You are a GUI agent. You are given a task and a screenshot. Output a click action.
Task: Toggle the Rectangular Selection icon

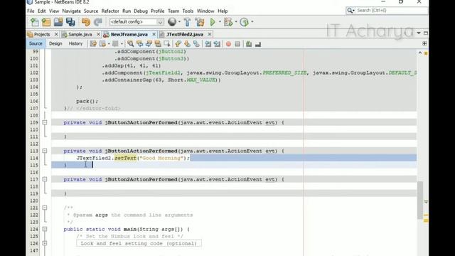[x=167, y=44]
